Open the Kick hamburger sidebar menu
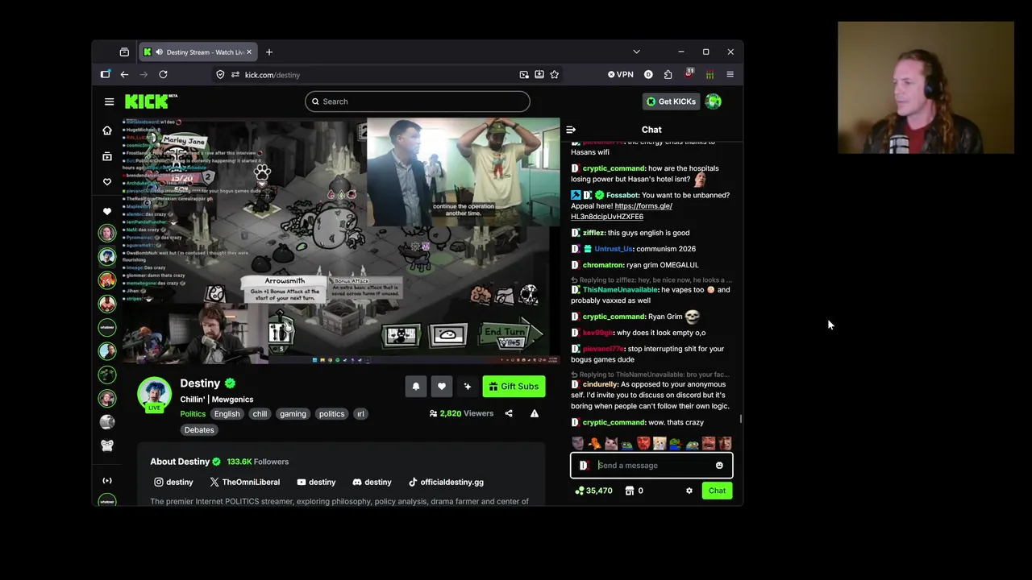The width and height of the screenshot is (1032, 580). [109, 101]
